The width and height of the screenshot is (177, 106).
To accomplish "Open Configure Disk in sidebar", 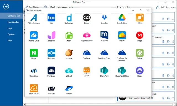I will (11, 16).
